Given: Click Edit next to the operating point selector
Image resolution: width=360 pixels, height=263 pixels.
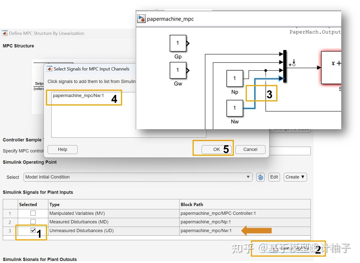Looking at the screenshot, I should coord(274,177).
